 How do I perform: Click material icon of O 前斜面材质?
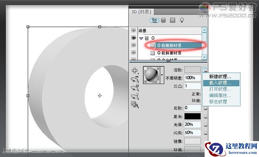tap(152, 53)
